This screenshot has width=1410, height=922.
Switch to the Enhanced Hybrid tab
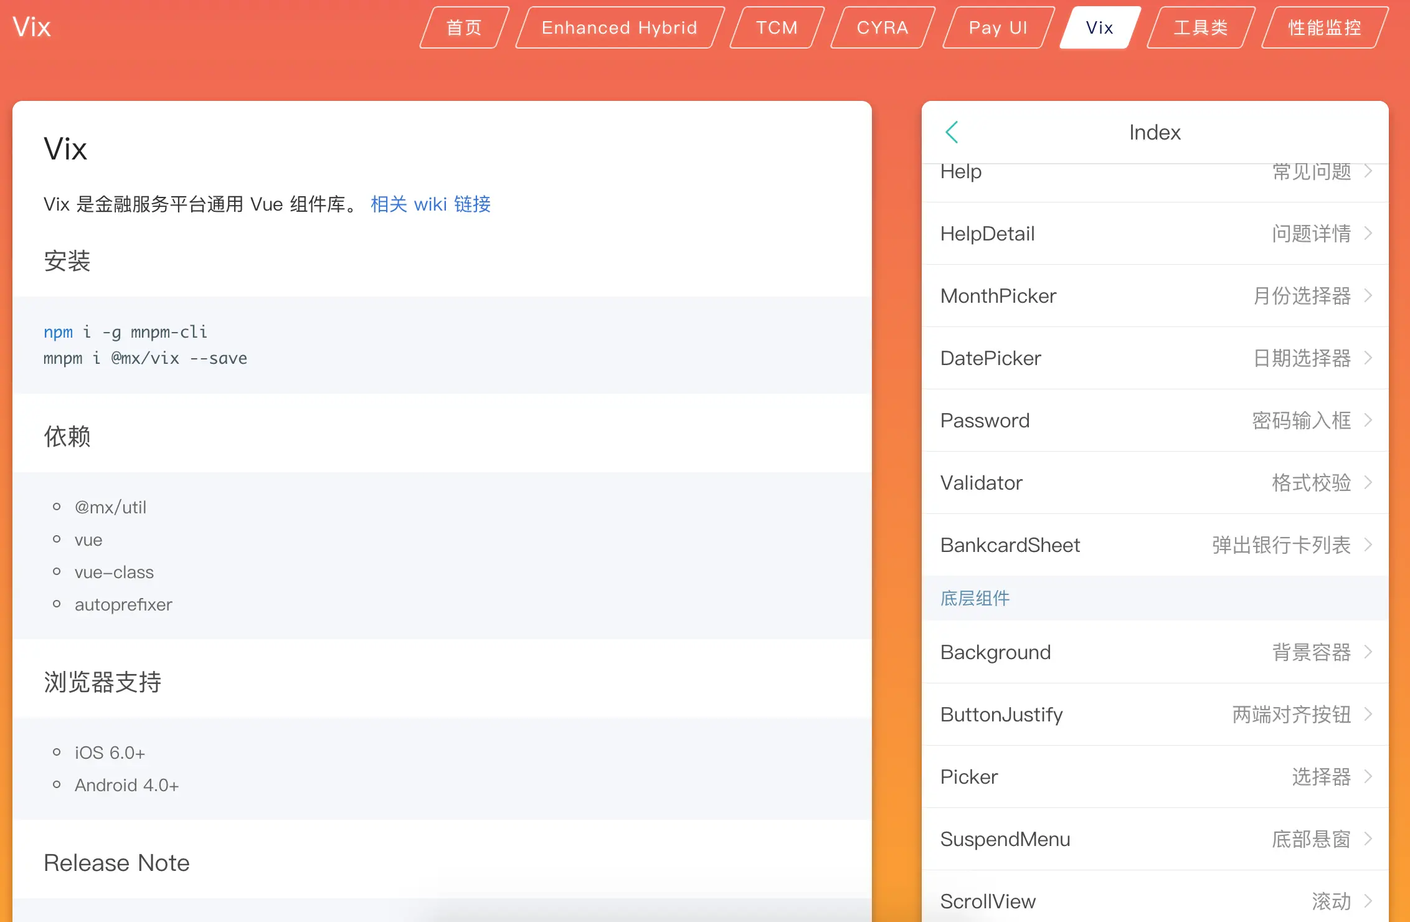pyautogui.click(x=619, y=27)
